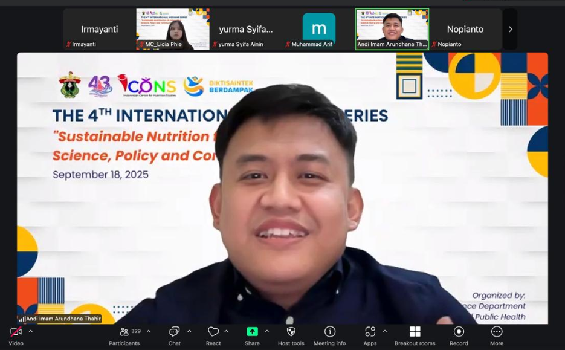Expand the Participants options caret
This screenshot has width=565, height=350.
149,331
